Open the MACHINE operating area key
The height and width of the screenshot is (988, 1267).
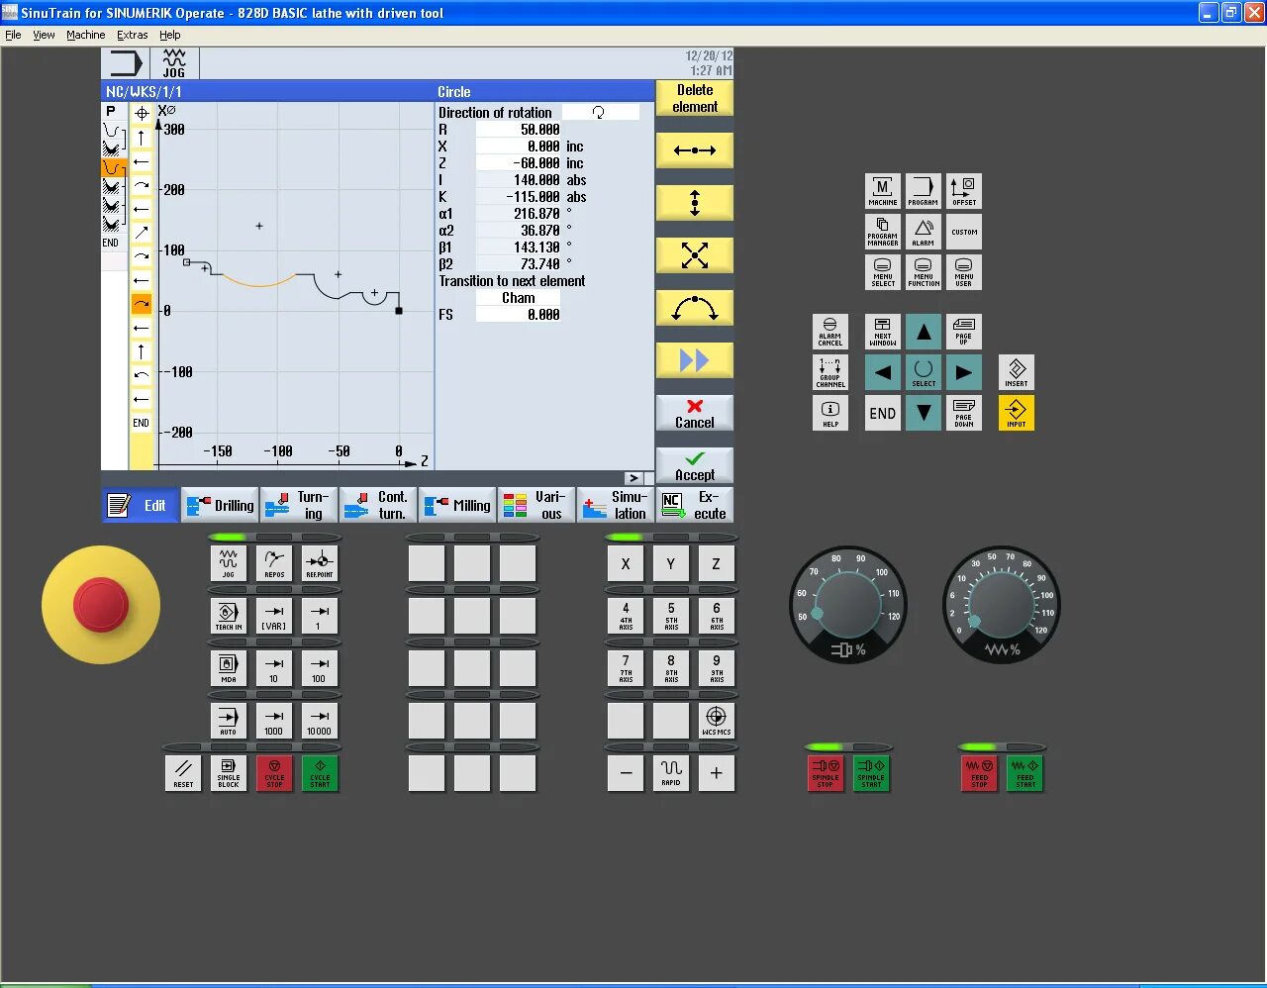coord(883,191)
